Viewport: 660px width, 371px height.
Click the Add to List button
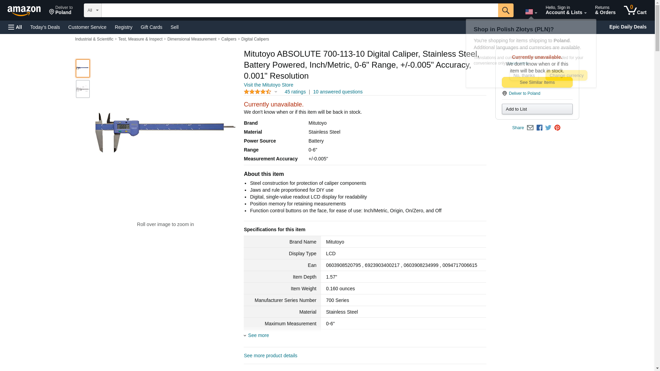pyautogui.click(x=537, y=109)
